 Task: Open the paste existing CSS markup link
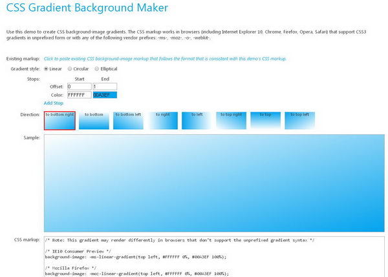(x=165, y=59)
